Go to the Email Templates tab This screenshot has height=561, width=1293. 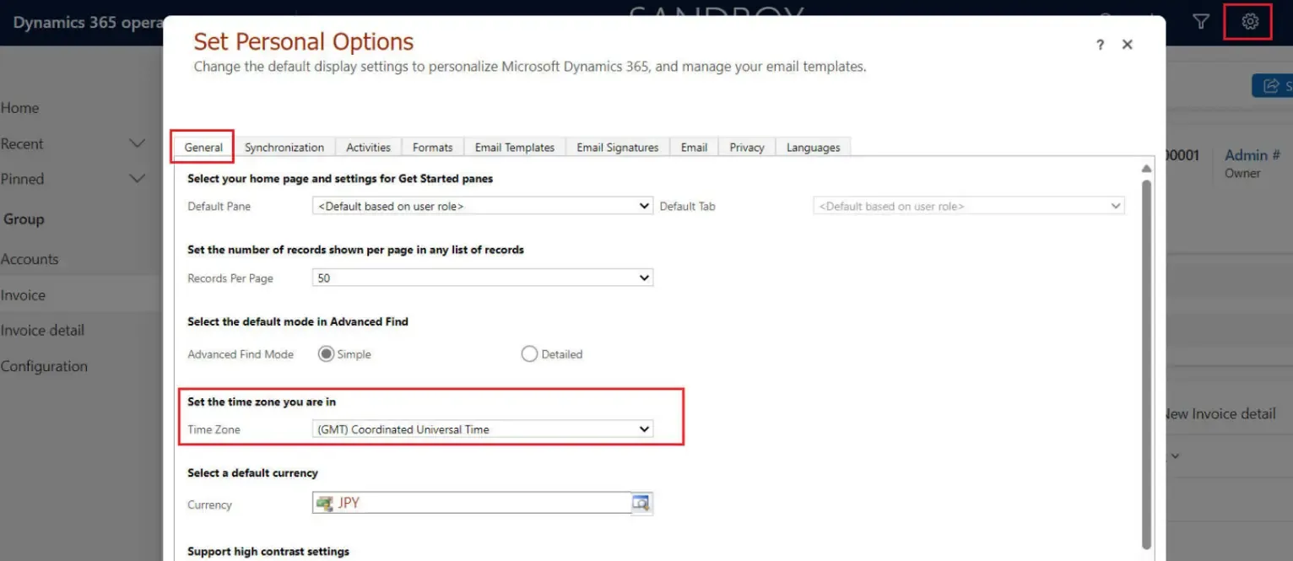point(514,147)
